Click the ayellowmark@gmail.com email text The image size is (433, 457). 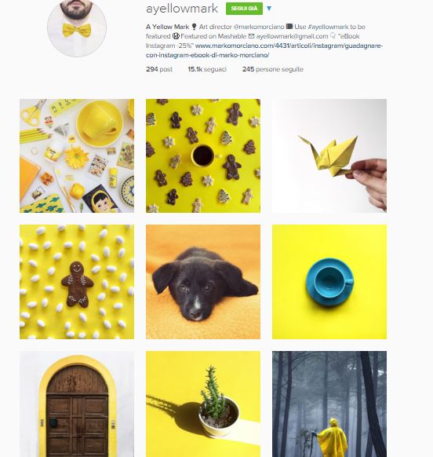pos(292,36)
